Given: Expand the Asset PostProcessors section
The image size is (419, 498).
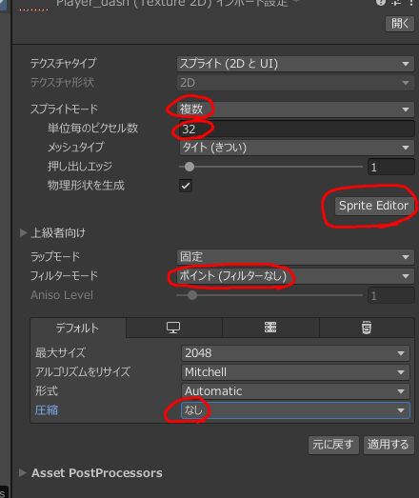Looking at the screenshot, I should tap(23, 473).
